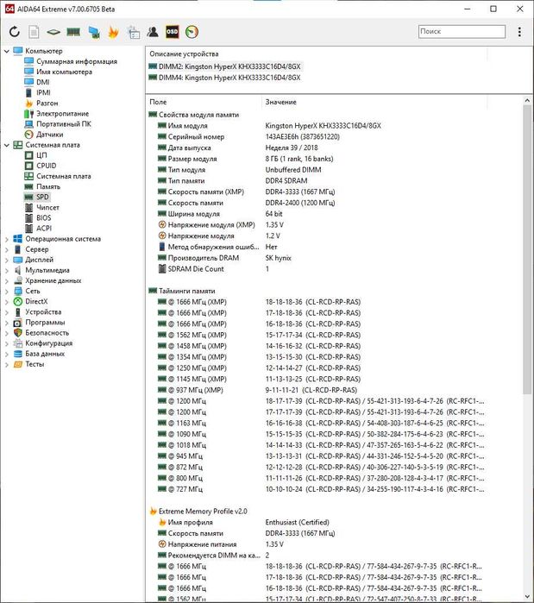Screen dimensions: 534x603
Task: Open ACPI tree item
Action: tap(44, 228)
